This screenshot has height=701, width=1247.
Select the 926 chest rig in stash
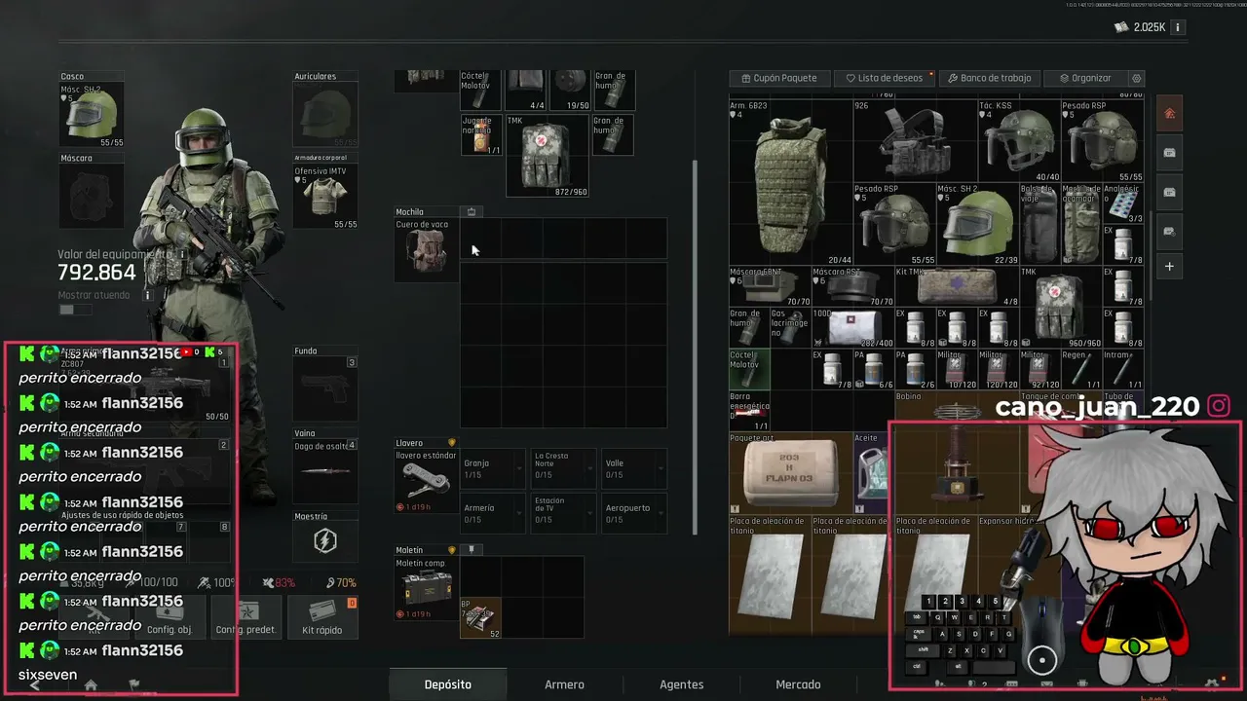coord(915,141)
